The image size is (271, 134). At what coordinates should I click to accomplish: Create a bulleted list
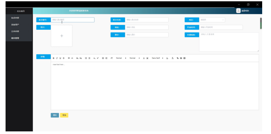click(x=89, y=58)
